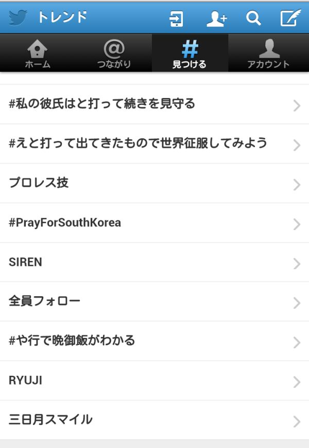The image size is (309, 448).
Task: Open trend #えと打って出てきたもので世界征服してみよう
Action: click(x=154, y=143)
